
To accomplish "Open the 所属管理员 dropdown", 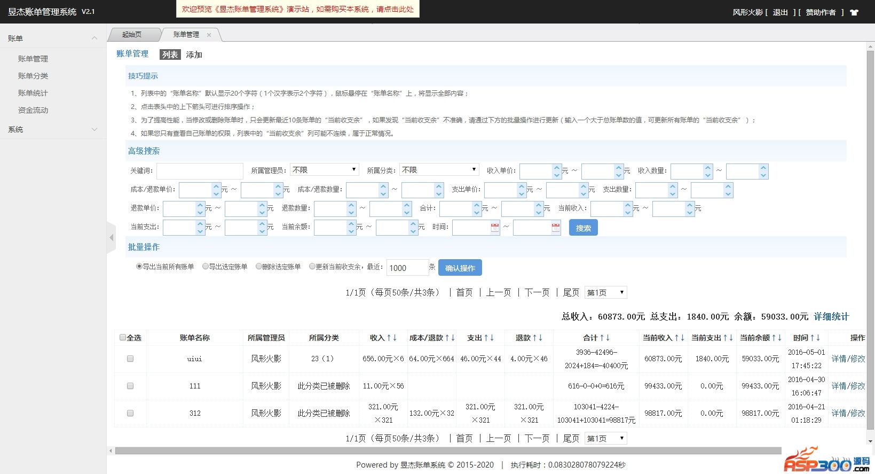I will 324,170.
